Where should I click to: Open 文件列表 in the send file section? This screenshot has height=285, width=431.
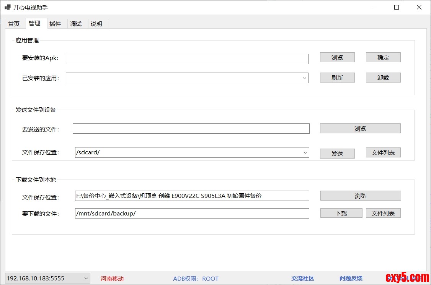[x=383, y=152]
